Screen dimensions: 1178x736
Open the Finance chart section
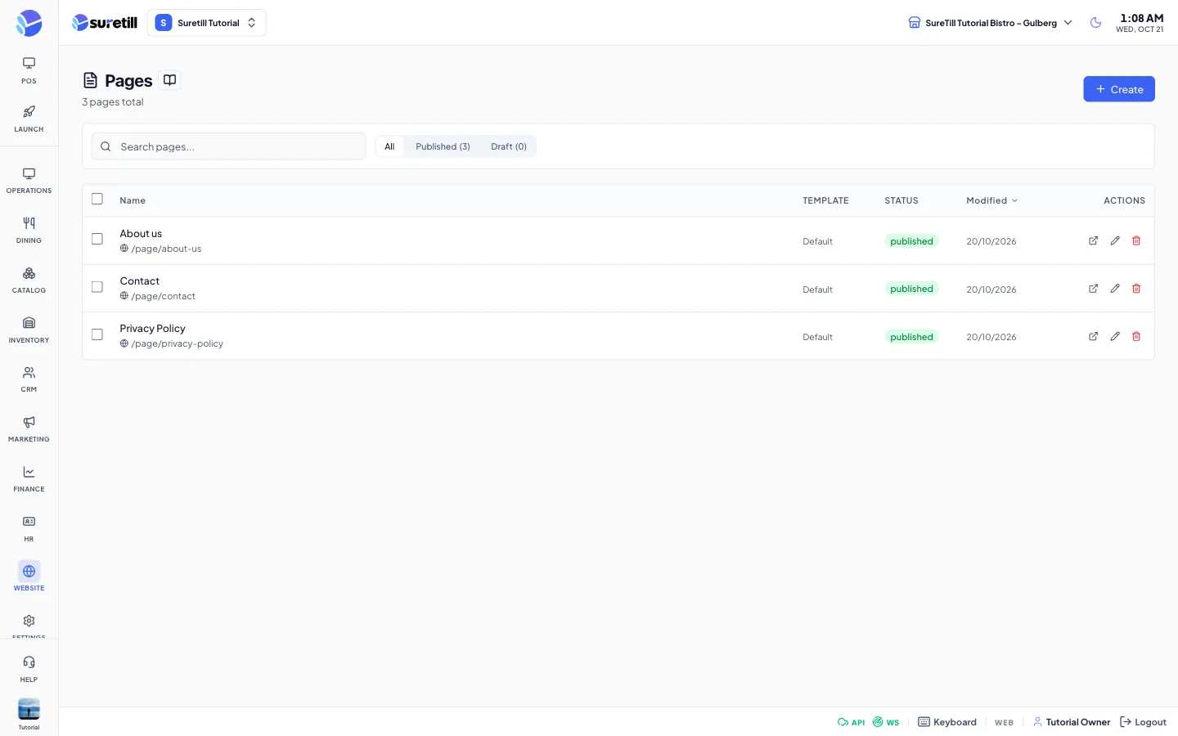pyautogui.click(x=29, y=479)
